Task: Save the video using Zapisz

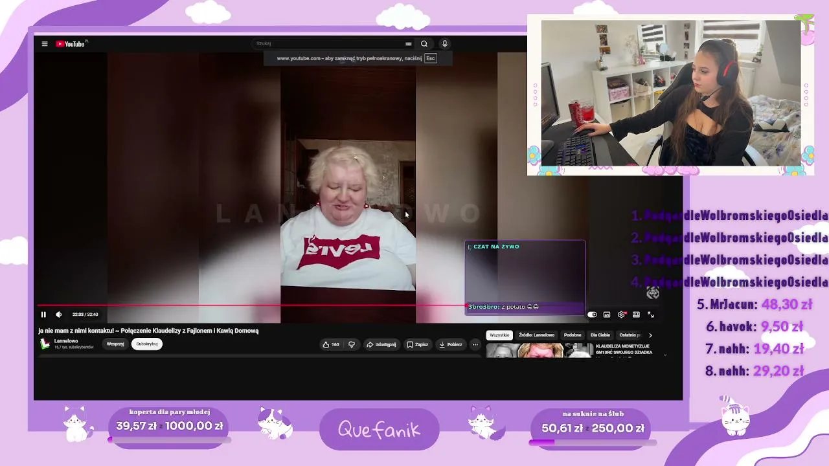Action: [x=417, y=344]
